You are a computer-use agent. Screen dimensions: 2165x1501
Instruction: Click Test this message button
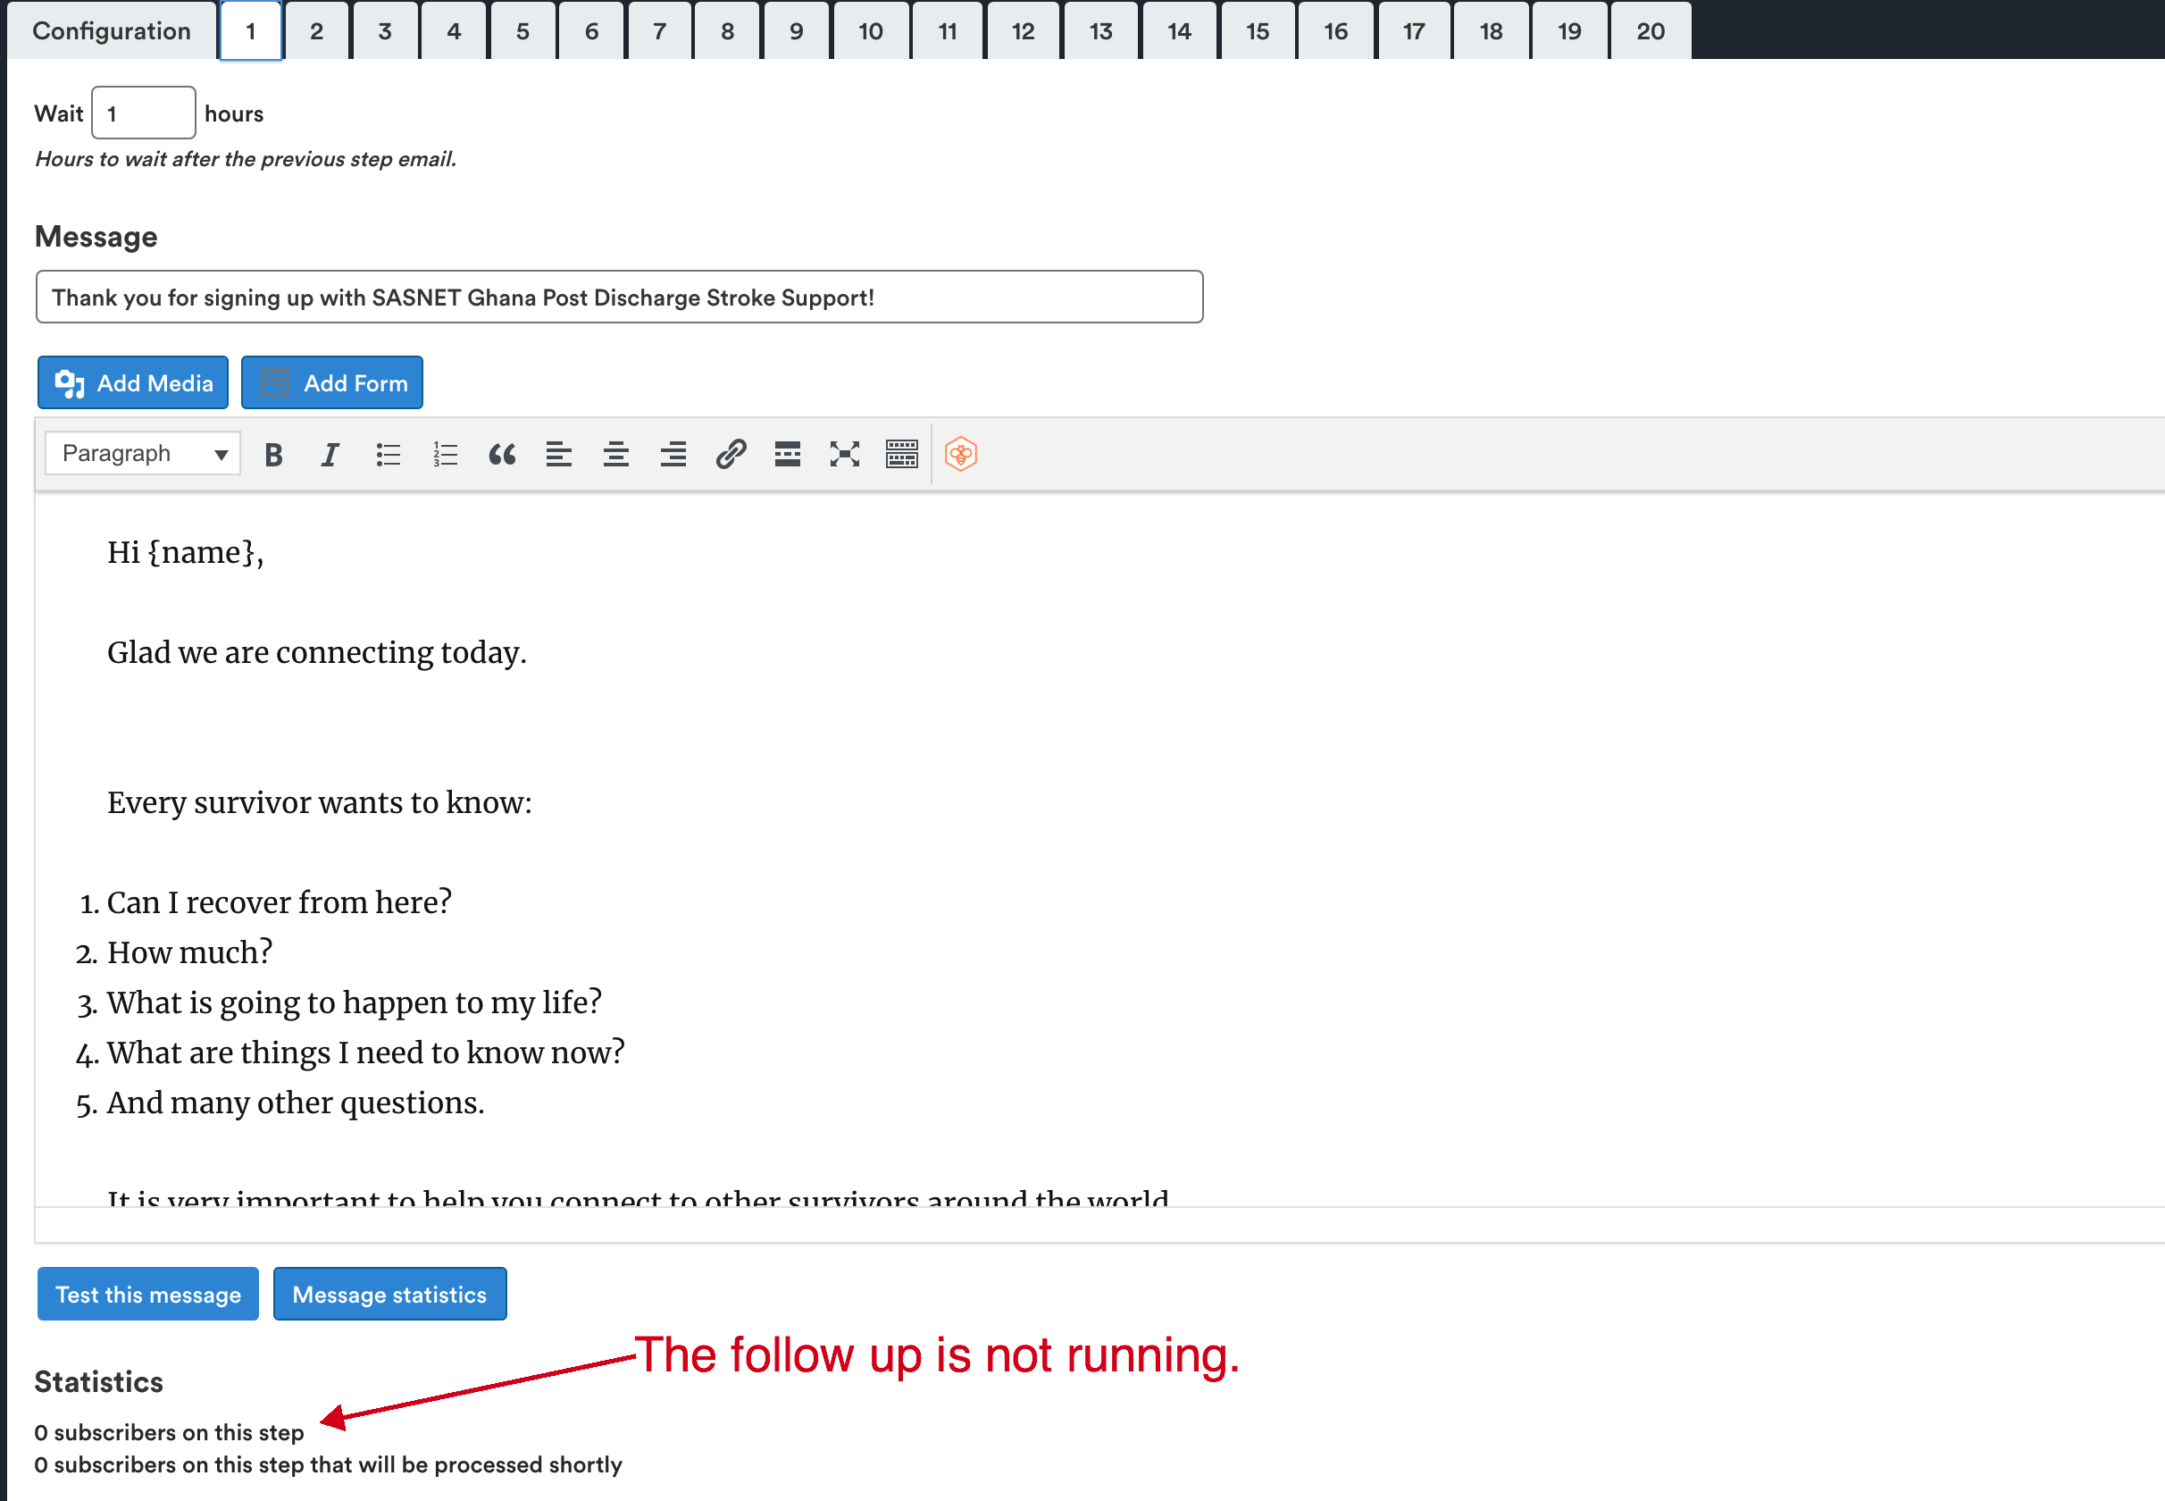click(147, 1294)
